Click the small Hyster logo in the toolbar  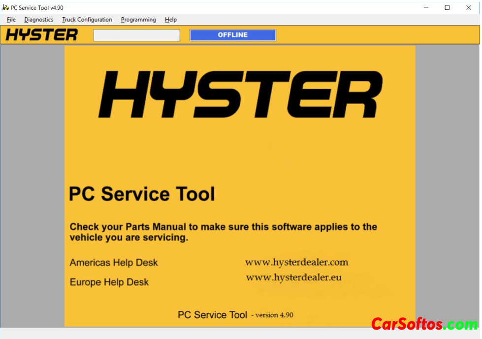pyautogui.click(x=42, y=35)
